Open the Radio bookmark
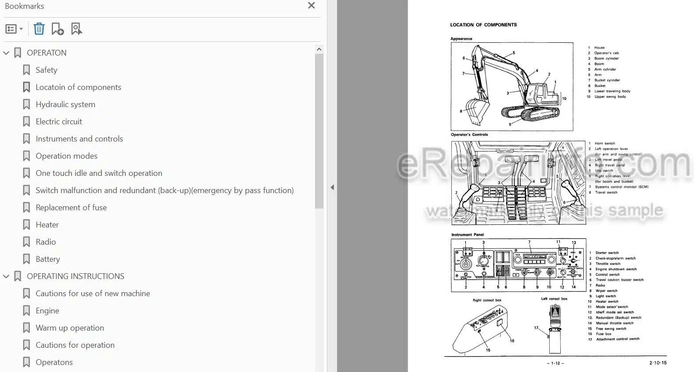The height and width of the screenshot is (372, 694). click(46, 242)
